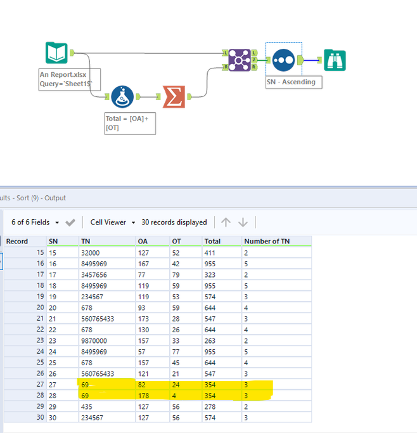Viewport: 417px width, 433px height.
Task: Click OT cell 79 in record 17
Action: (186, 275)
